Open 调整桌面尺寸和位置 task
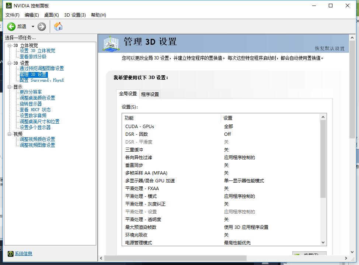 click(39, 121)
